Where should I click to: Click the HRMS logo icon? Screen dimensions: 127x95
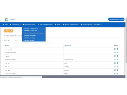point(6,20)
